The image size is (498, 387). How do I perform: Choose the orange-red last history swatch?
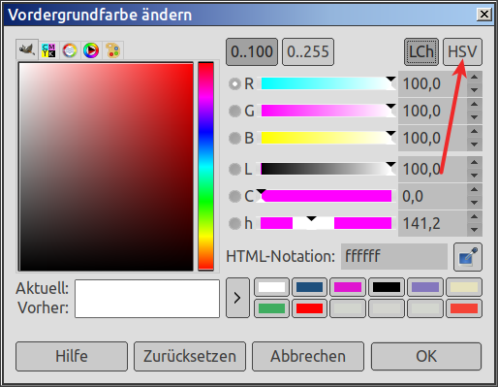click(464, 308)
